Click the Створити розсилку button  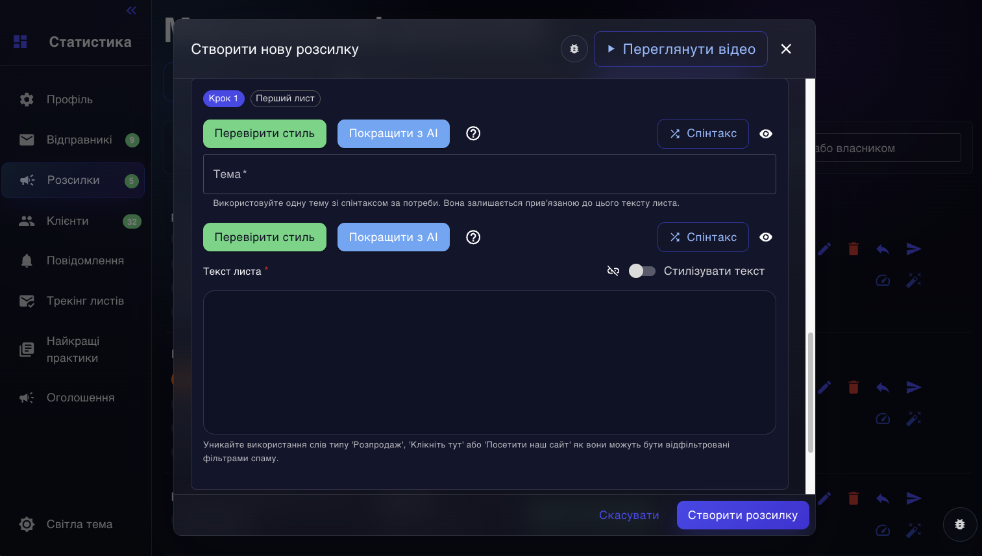(x=743, y=515)
